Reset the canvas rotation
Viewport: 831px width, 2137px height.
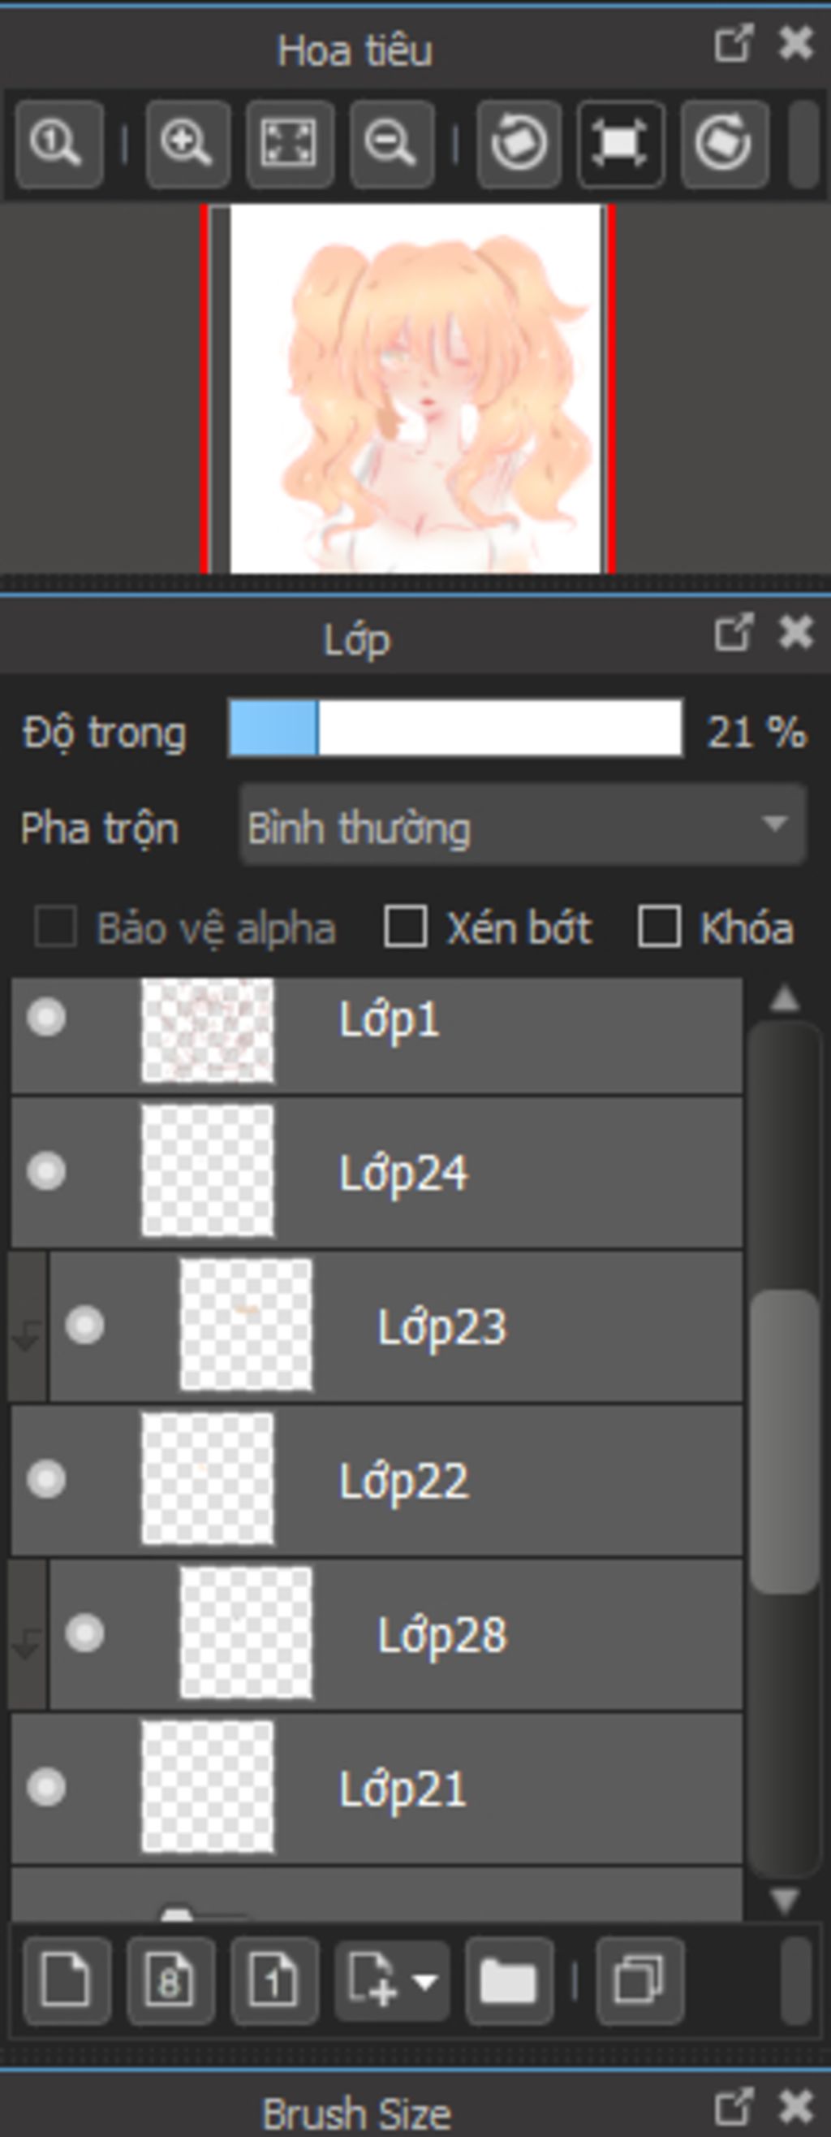pos(621,145)
